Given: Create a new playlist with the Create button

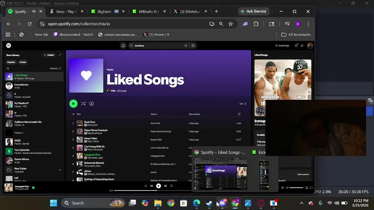Looking at the screenshot, I should pyautogui.click(x=49, y=55).
